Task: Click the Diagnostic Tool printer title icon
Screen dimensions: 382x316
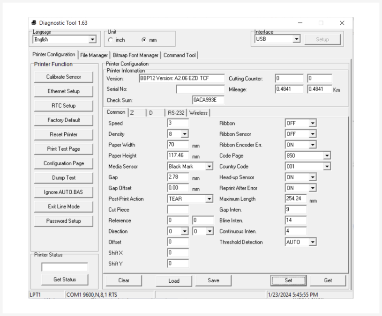Action: click(34, 23)
